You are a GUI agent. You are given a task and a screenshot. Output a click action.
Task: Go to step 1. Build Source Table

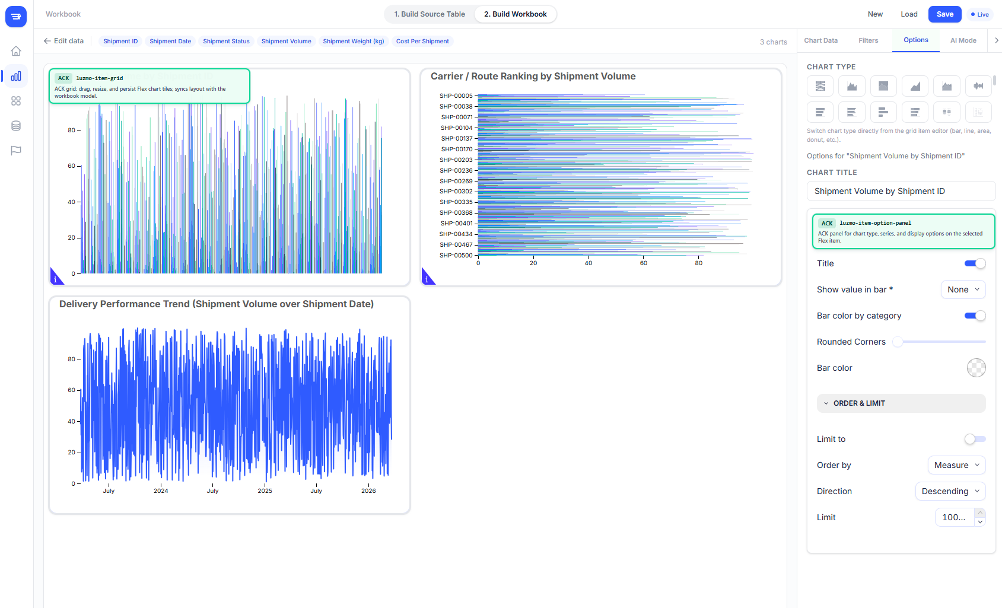pos(430,14)
